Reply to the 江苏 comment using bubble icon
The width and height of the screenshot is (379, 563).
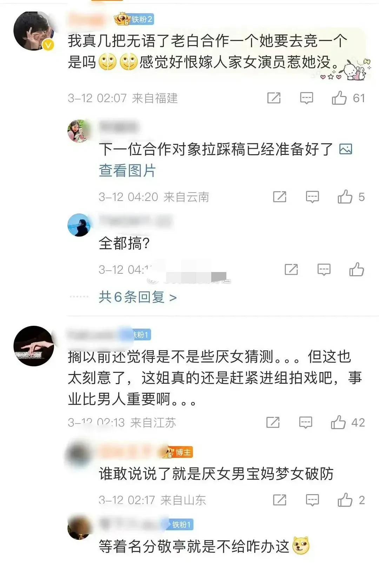pos(305,422)
